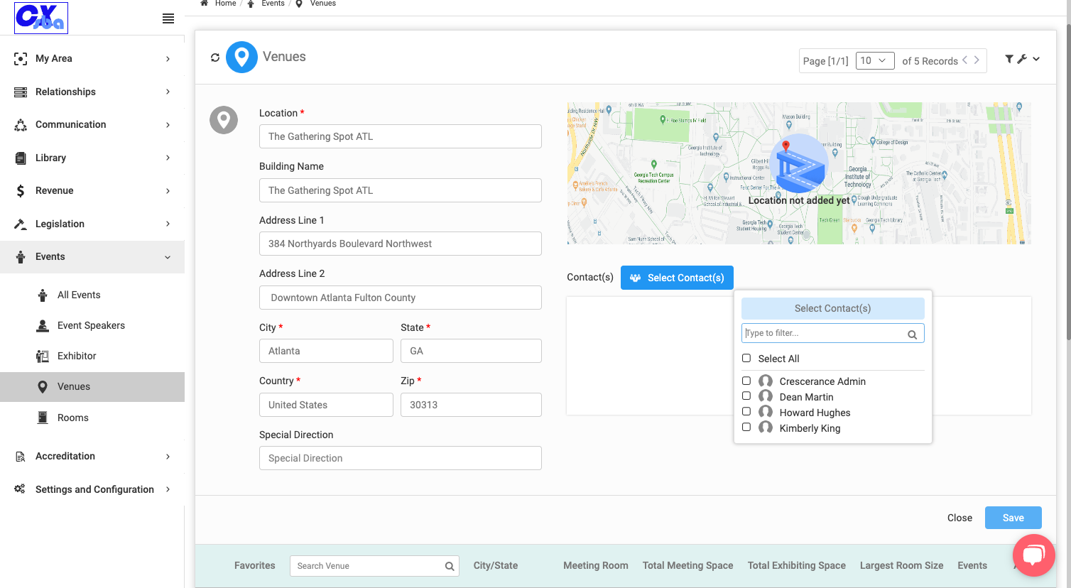Expand the Communication menu chevron
Screen dimensions: 1071x588
point(168,125)
